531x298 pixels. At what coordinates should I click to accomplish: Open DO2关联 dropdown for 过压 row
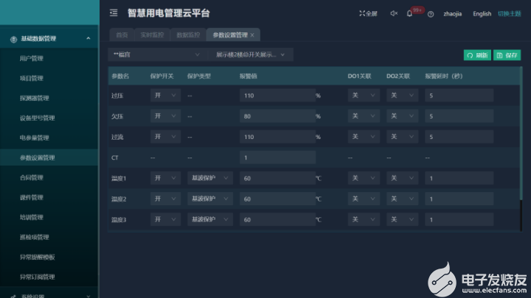(x=403, y=96)
